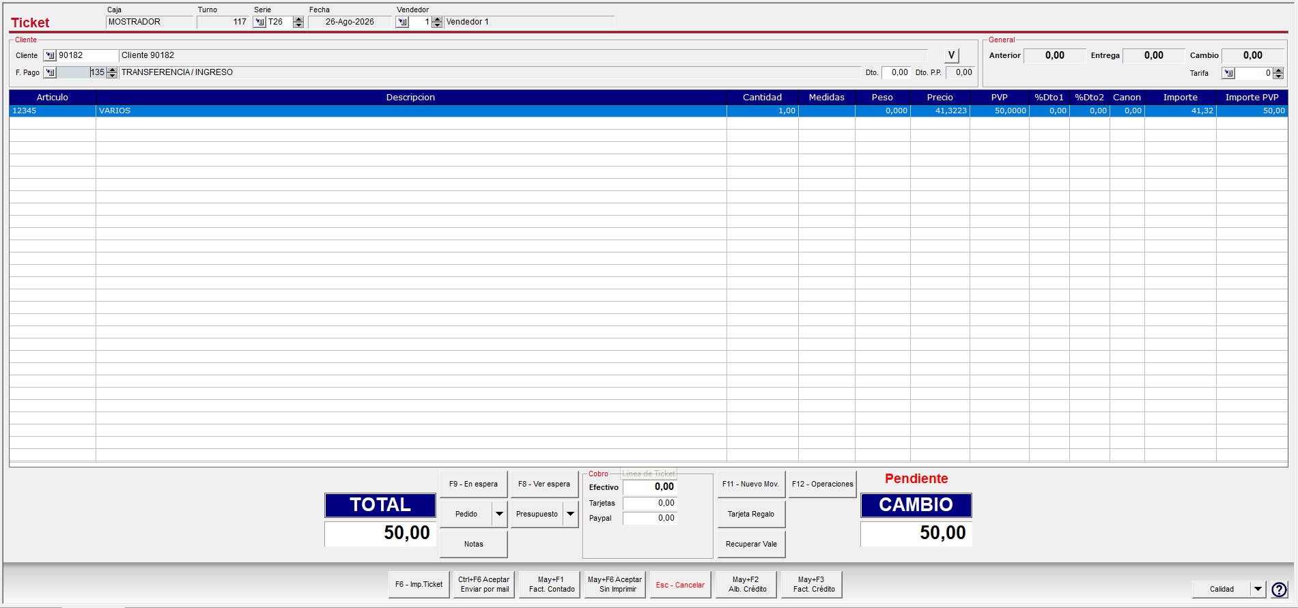The image size is (1298, 608).
Task: Click the F6 - Imp.Ticket button
Action: click(419, 585)
